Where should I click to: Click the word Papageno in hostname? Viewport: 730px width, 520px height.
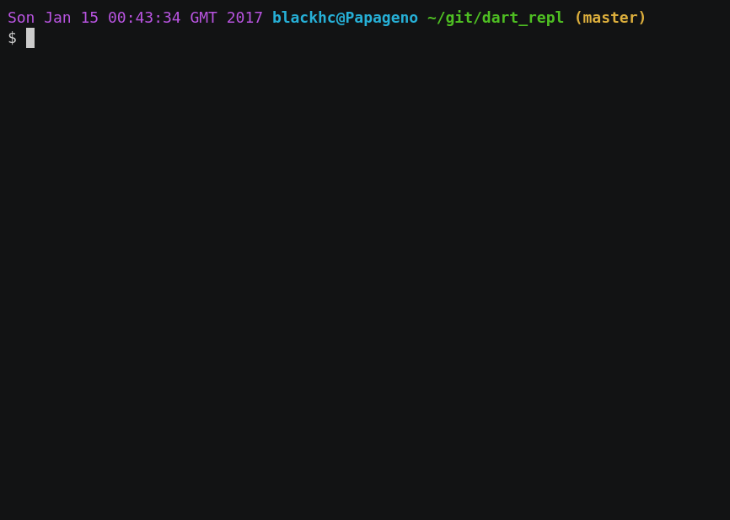(381, 19)
